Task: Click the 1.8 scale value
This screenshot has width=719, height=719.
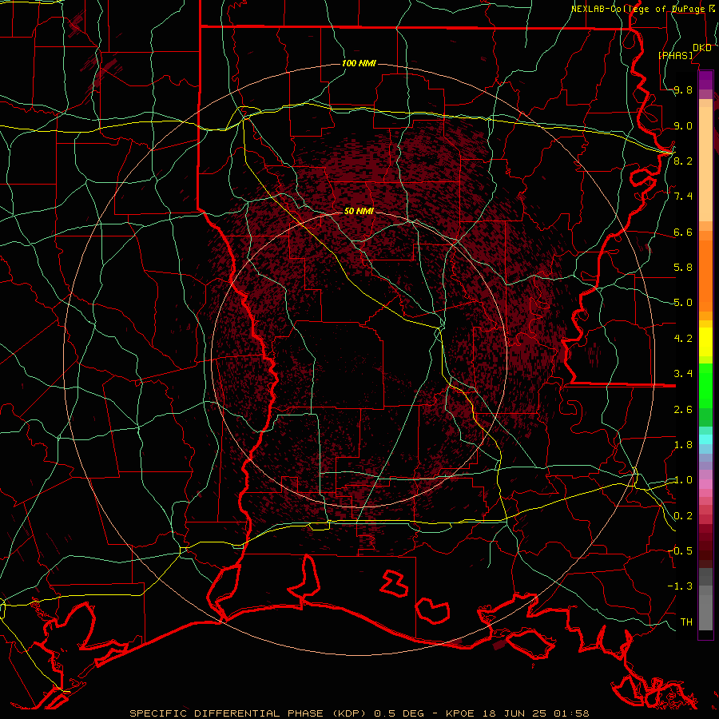Action: tap(683, 445)
